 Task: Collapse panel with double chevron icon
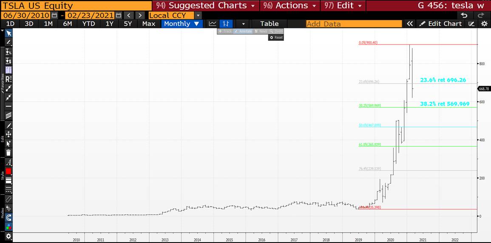point(409,24)
